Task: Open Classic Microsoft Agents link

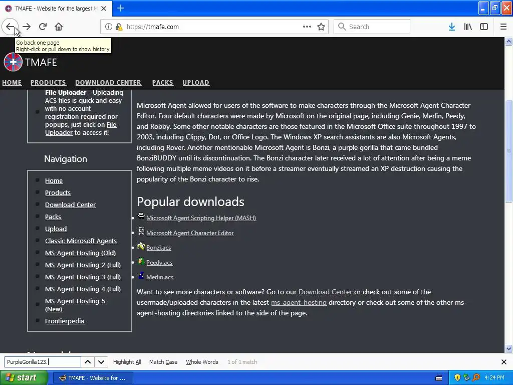Action: point(81,241)
